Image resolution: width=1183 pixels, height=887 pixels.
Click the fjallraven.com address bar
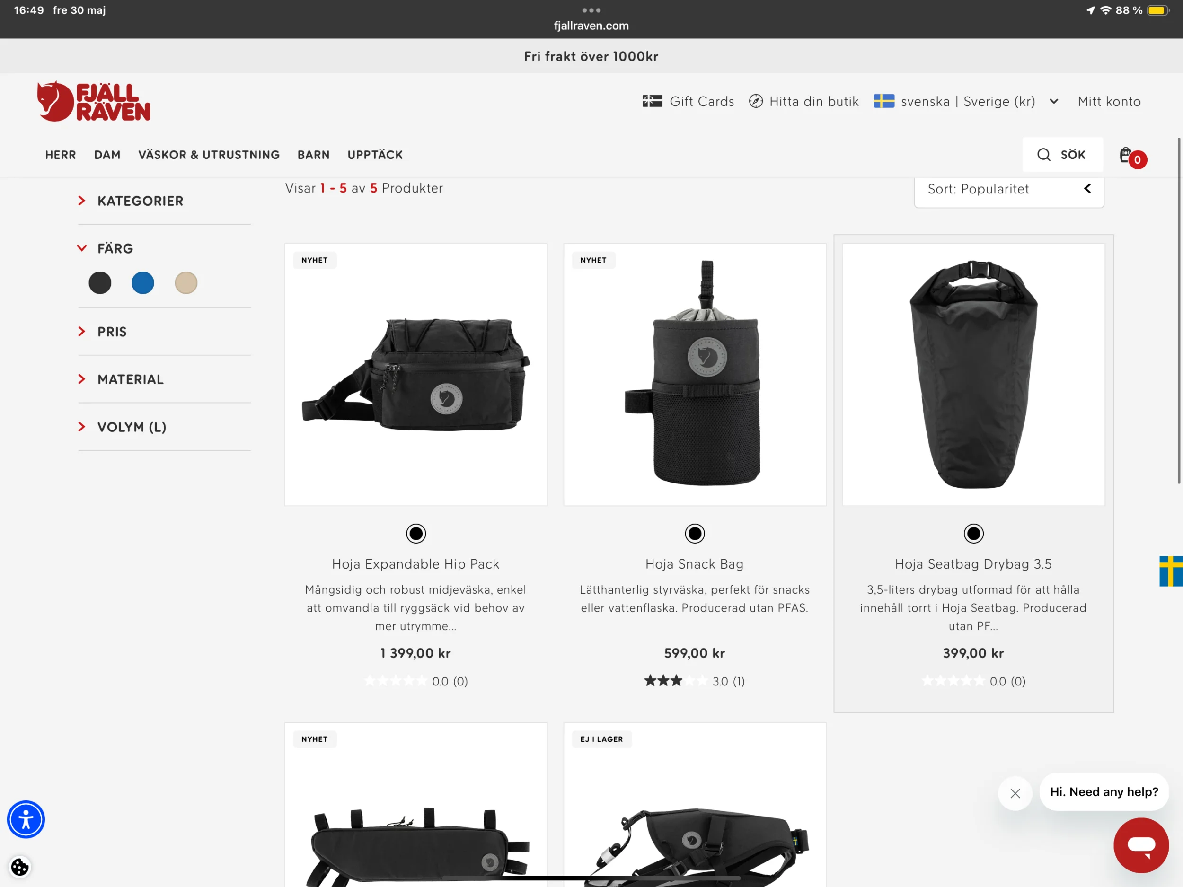[x=591, y=26]
